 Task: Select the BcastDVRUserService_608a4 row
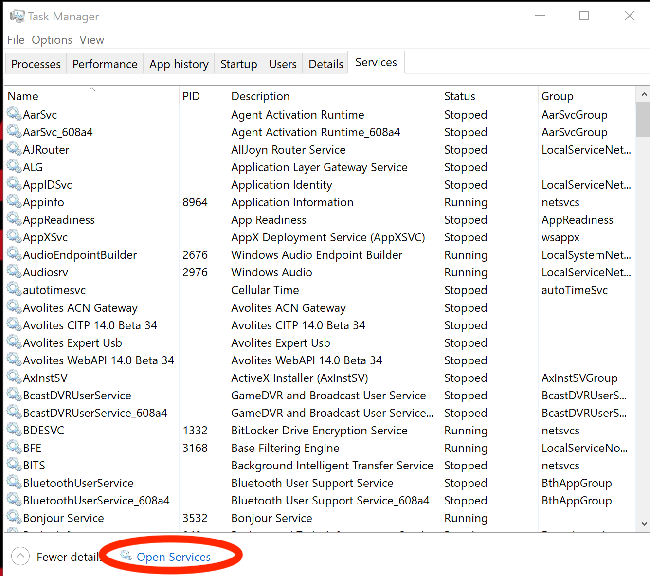(320, 413)
